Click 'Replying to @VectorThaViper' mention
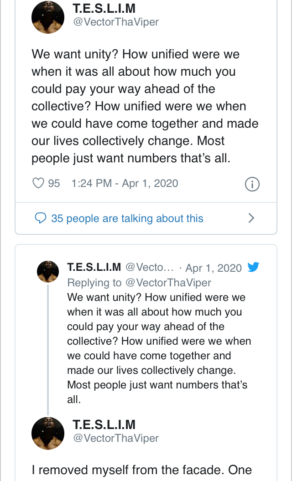This screenshot has height=481, width=292. [139, 283]
